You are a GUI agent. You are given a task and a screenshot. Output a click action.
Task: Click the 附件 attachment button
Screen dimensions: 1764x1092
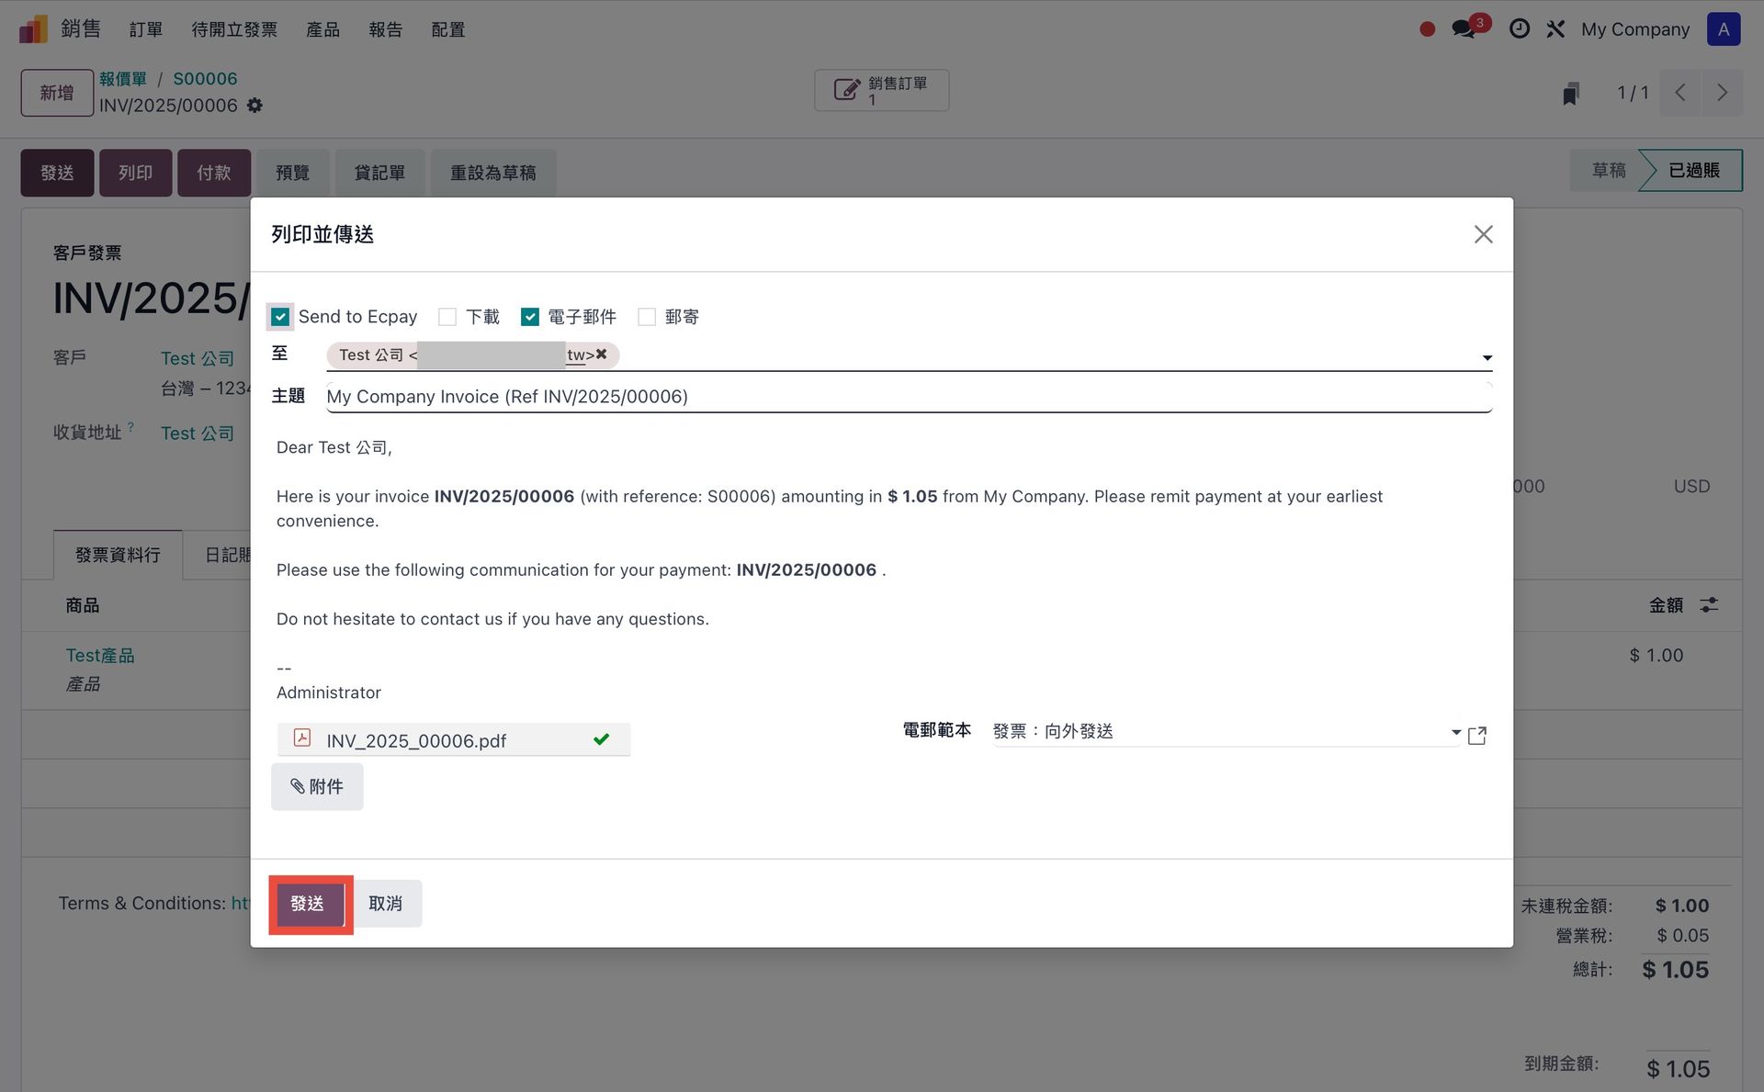click(317, 786)
